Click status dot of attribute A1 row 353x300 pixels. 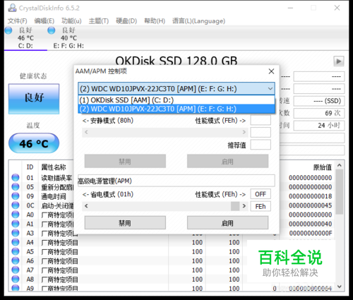point(16,224)
